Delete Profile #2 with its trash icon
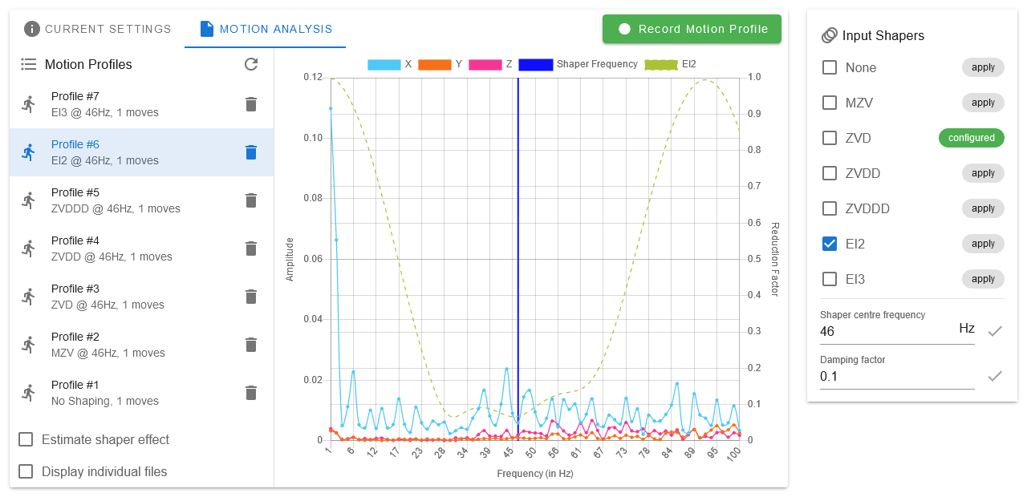 pos(251,345)
